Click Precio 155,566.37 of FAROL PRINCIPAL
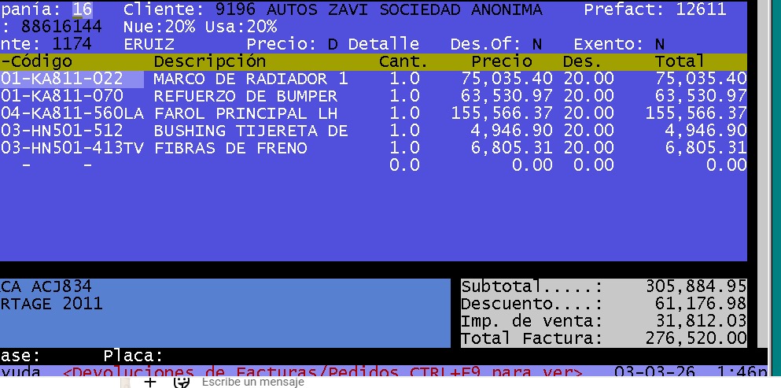 [502, 113]
